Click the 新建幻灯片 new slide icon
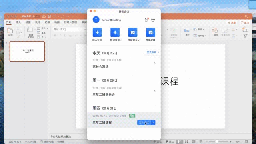 (30, 30)
